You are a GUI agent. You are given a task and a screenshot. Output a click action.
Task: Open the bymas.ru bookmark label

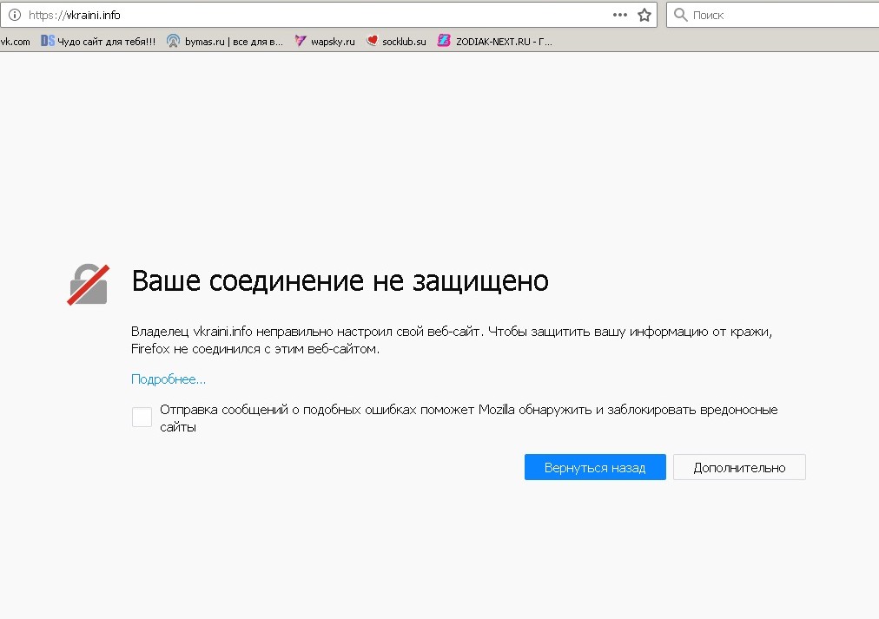[234, 41]
